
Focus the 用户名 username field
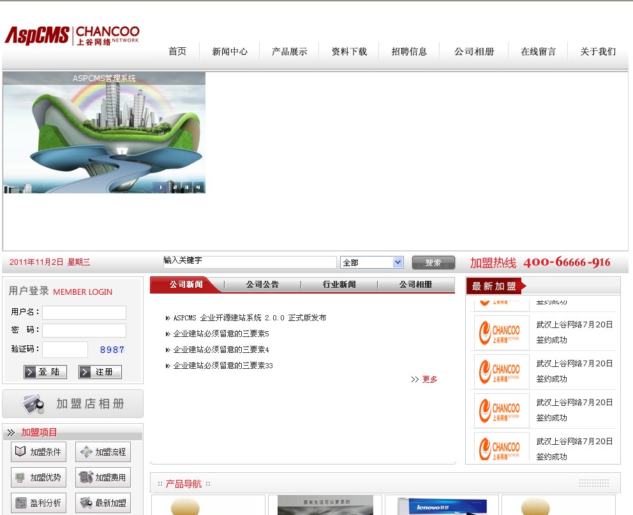[84, 313]
